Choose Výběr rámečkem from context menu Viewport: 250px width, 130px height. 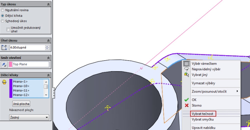pyautogui.click(x=204, y=64)
